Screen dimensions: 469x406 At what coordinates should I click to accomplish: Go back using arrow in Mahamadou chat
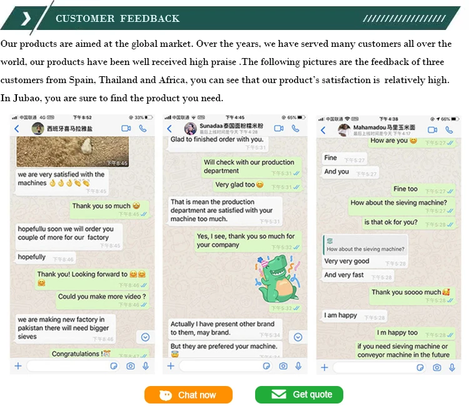click(x=323, y=130)
